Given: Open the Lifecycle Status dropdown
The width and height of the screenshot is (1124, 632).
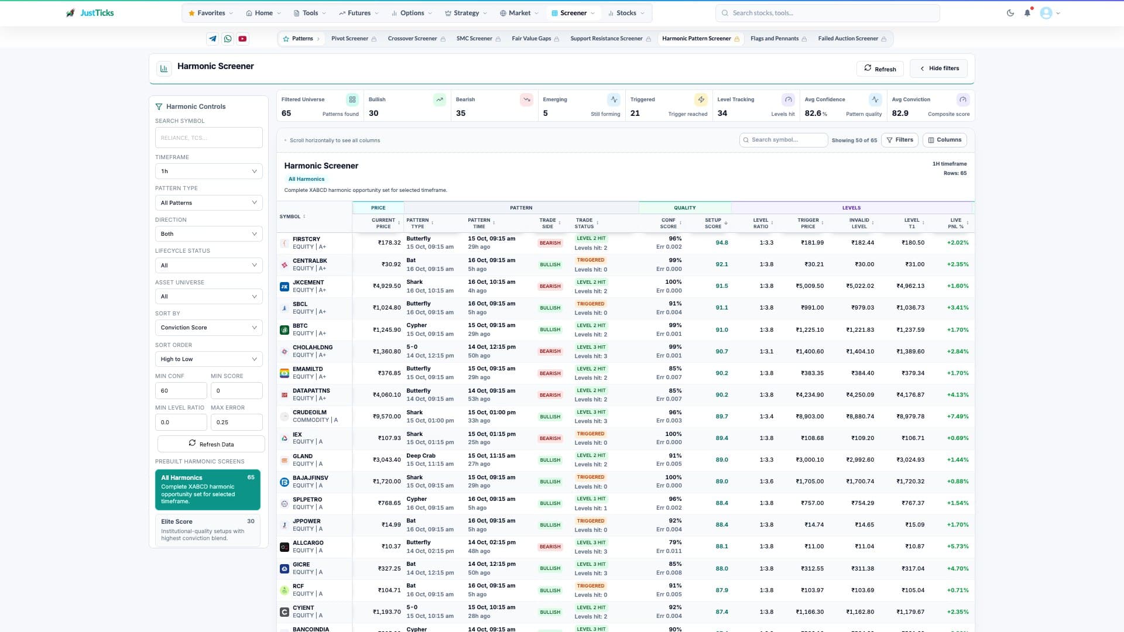Looking at the screenshot, I should 208,265.
